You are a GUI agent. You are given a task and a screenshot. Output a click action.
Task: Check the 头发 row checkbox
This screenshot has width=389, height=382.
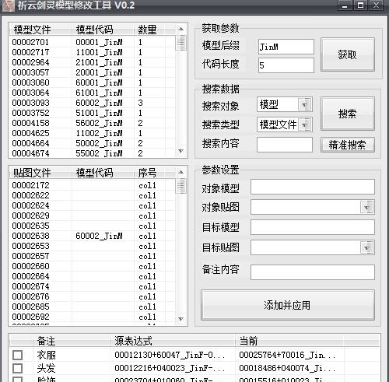(17, 368)
